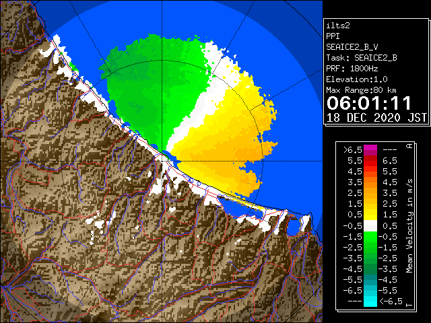Click the "Max Range:80 km" line

coord(361,90)
